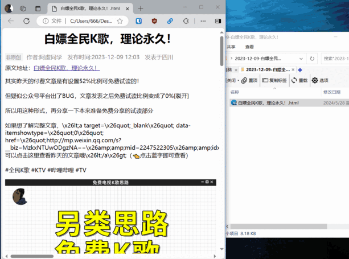Image resolution: width=349 pixels, height=259 pixels.
Task: Click the horizontal scrollbar of the webpage
Action: 32,256
